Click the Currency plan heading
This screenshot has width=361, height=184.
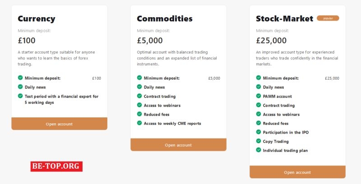37,19
